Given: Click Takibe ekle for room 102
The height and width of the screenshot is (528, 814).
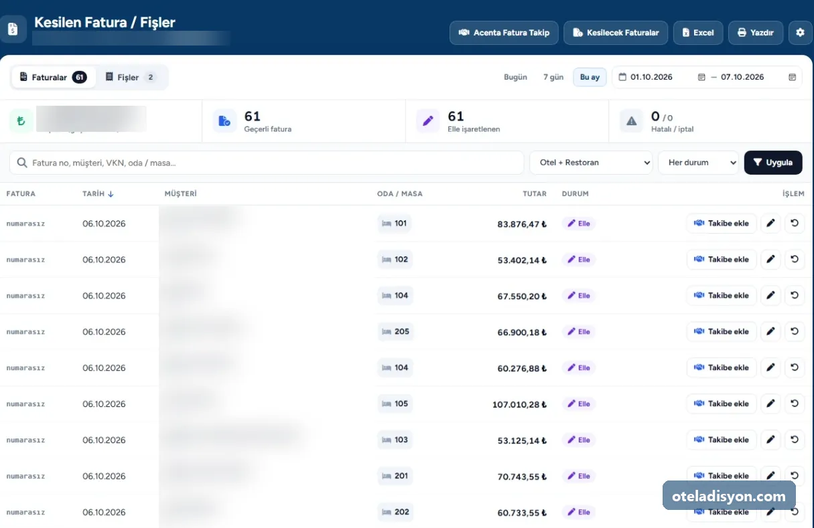Looking at the screenshot, I should (x=722, y=260).
